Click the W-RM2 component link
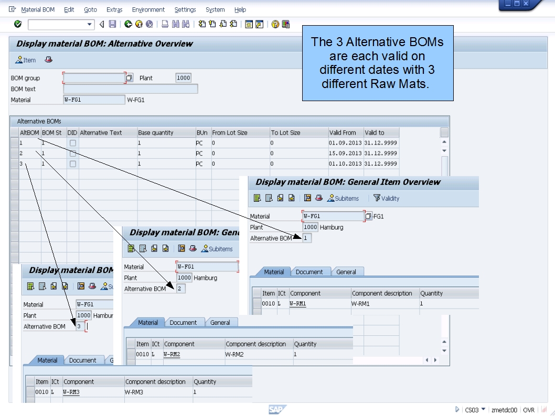The width and height of the screenshot is (555, 416). click(x=172, y=354)
